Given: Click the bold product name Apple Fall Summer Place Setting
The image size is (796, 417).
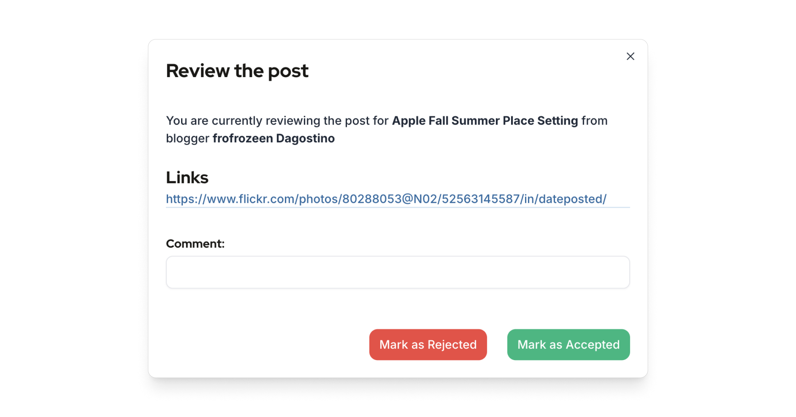Looking at the screenshot, I should (x=485, y=121).
